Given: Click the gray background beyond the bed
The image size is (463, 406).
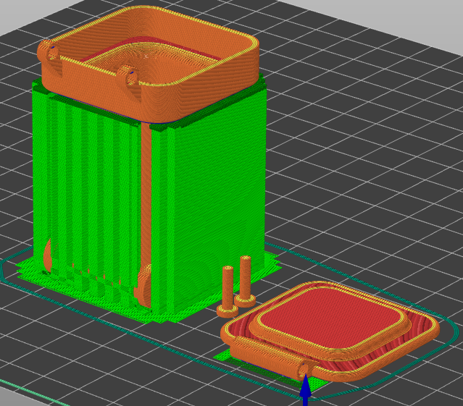Looking at the screenshot, I should click(x=384, y=17).
